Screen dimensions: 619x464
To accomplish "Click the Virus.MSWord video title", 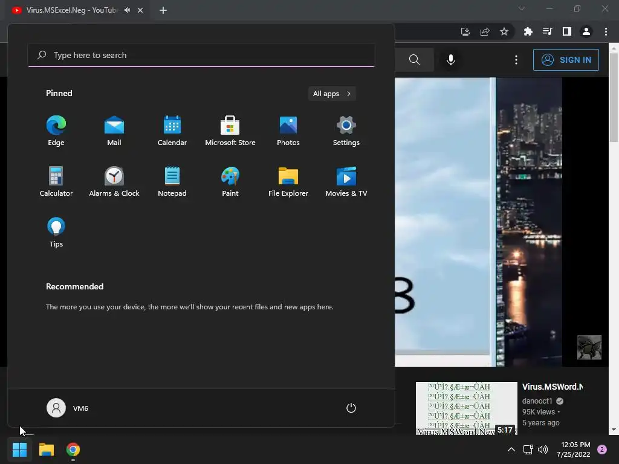I will [553, 387].
